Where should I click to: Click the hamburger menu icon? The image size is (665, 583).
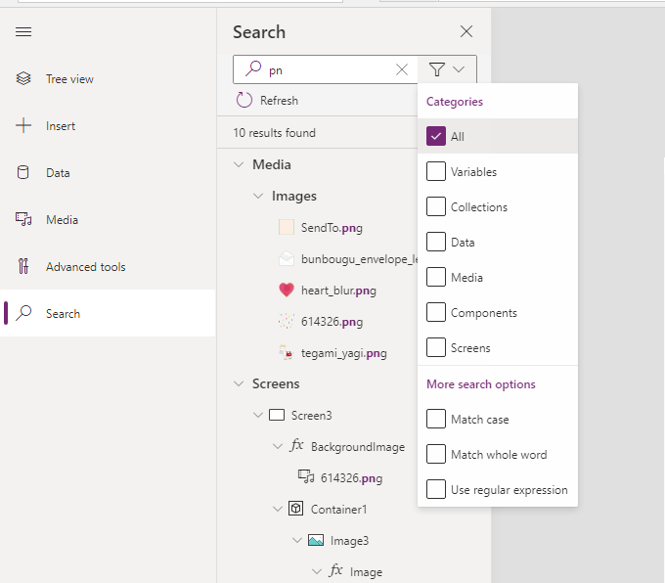(23, 32)
